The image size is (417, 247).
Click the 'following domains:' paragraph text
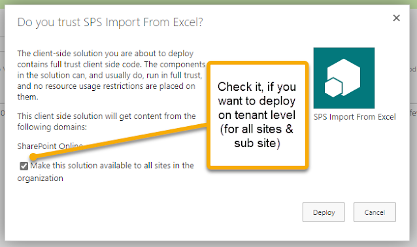pyautogui.click(x=107, y=122)
